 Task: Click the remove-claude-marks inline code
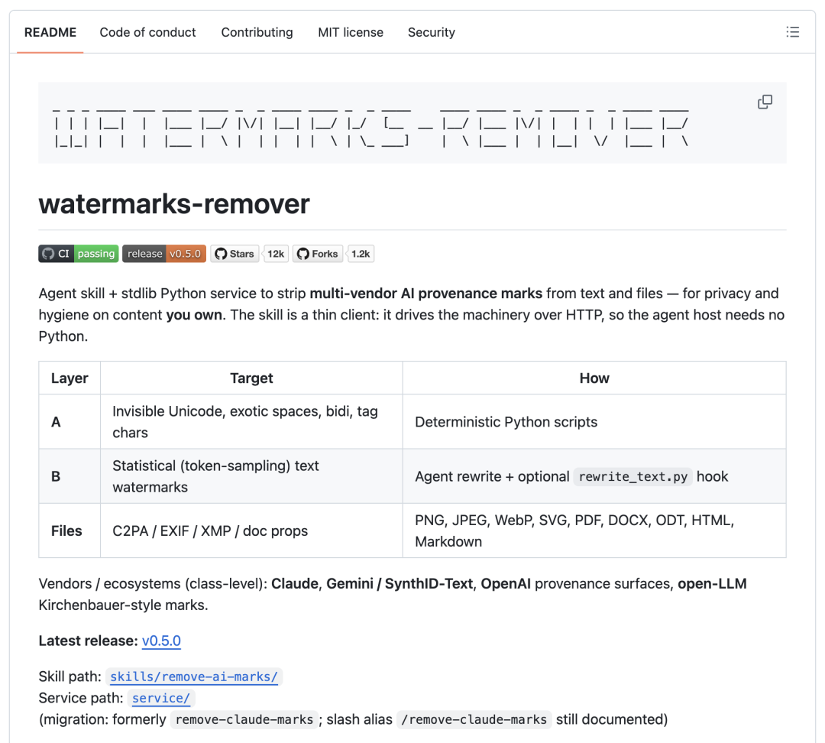click(x=244, y=720)
